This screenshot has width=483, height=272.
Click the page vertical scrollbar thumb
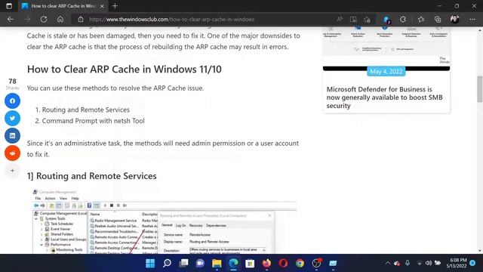click(x=480, y=89)
